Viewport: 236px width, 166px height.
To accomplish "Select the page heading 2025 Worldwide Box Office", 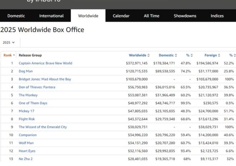I will point(42,30).
